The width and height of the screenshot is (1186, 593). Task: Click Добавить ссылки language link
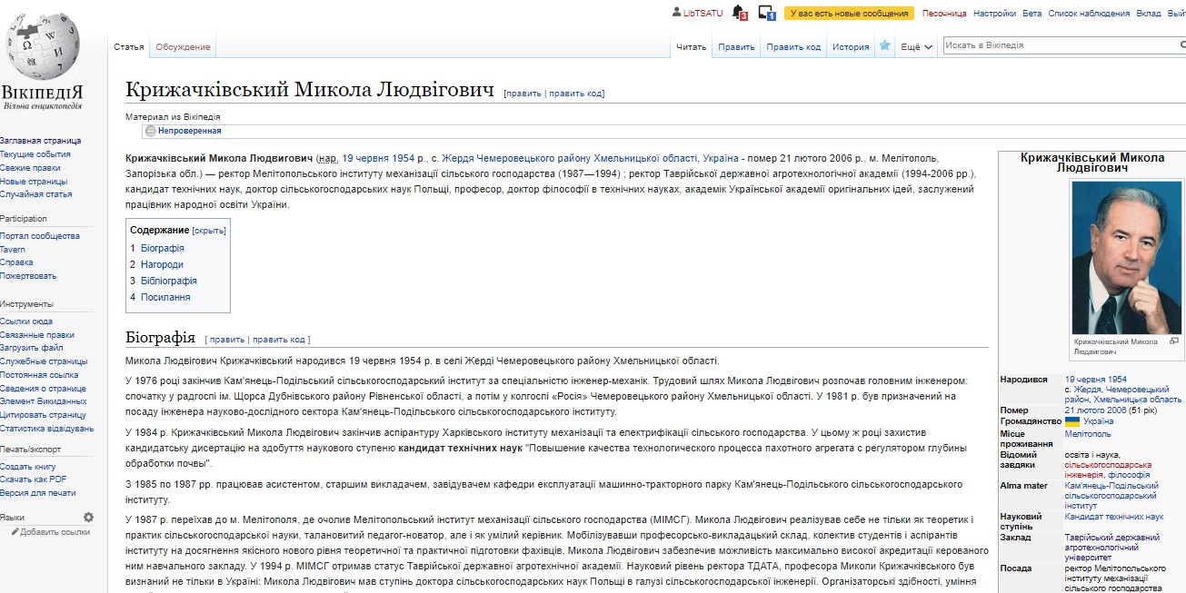coord(55,532)
